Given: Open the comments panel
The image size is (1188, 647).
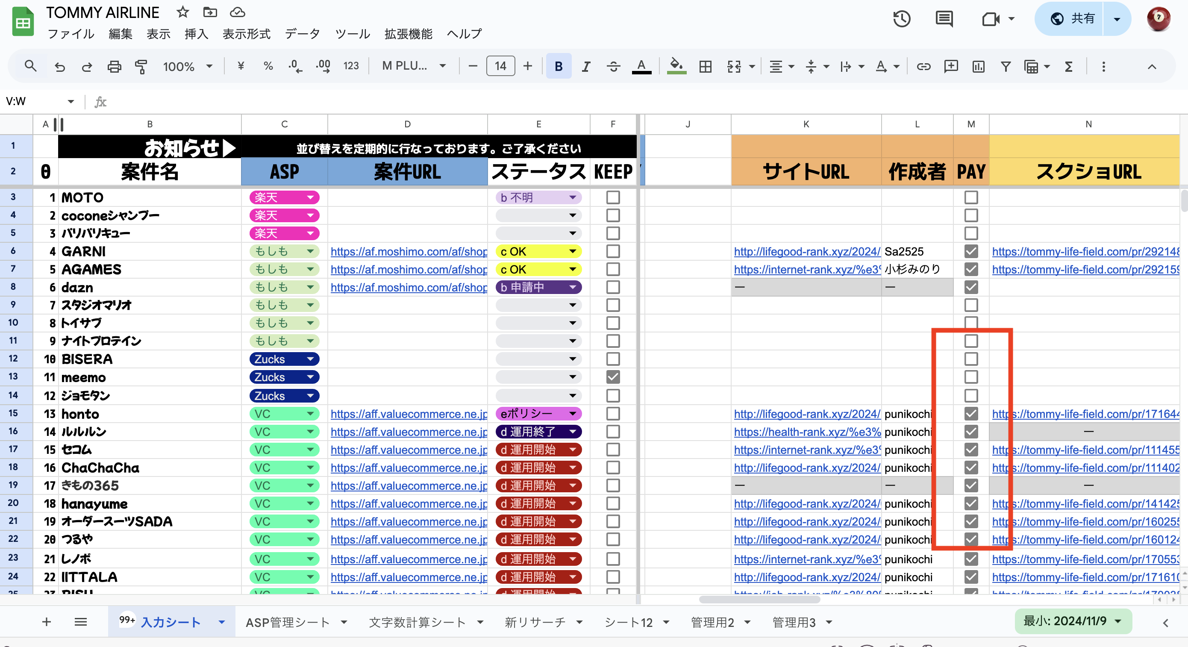Looking at the screenshot, I should (944, 19).
